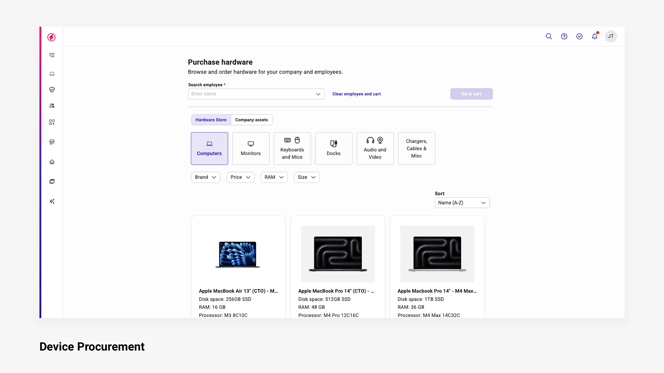Click the laptop devices icon in sidebar
This screenshot has width=664, height=373.
coord(52,74)
